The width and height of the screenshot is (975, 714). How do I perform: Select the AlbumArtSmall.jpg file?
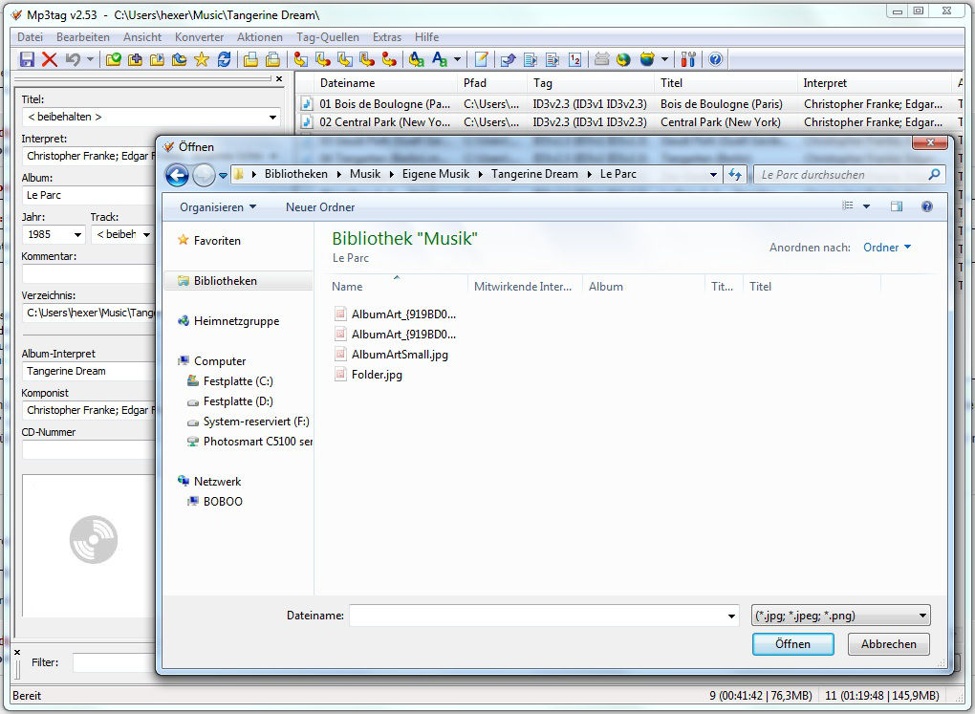(400, 355)
